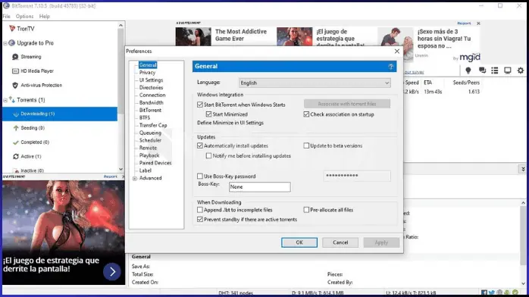This screenshot has height=297, width=529.
Task: Open HD Media Player item
Action: 33,70
